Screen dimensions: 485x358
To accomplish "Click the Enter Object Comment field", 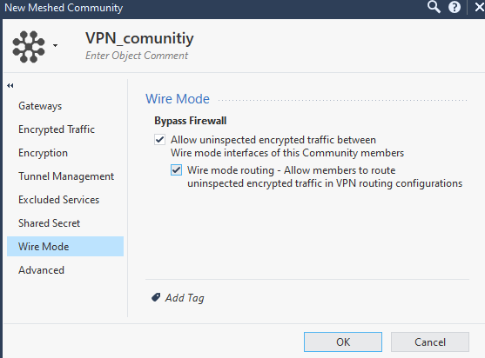I will 137,56.
